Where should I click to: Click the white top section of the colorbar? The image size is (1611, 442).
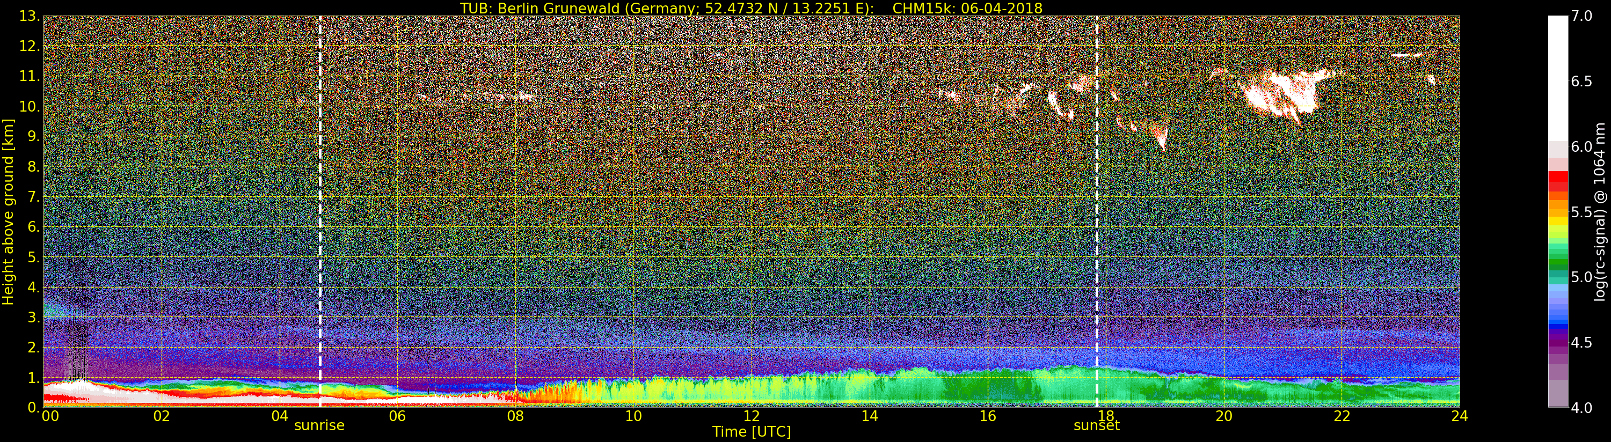[x=1558, y=78]
